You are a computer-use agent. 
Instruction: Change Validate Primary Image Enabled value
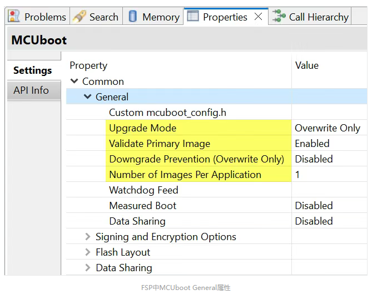[329, 144]
